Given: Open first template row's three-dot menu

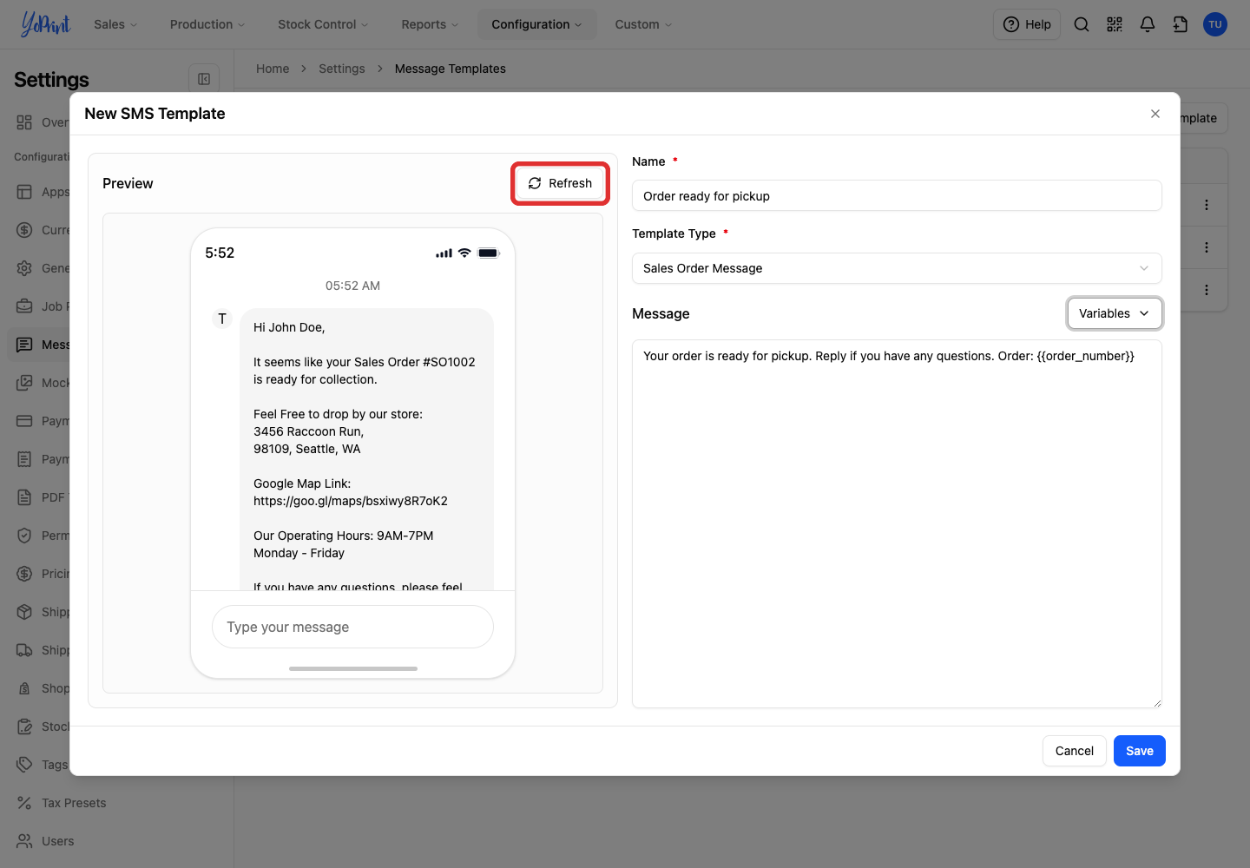Looking at the screenshot, I should click(x=1207, y=205).
